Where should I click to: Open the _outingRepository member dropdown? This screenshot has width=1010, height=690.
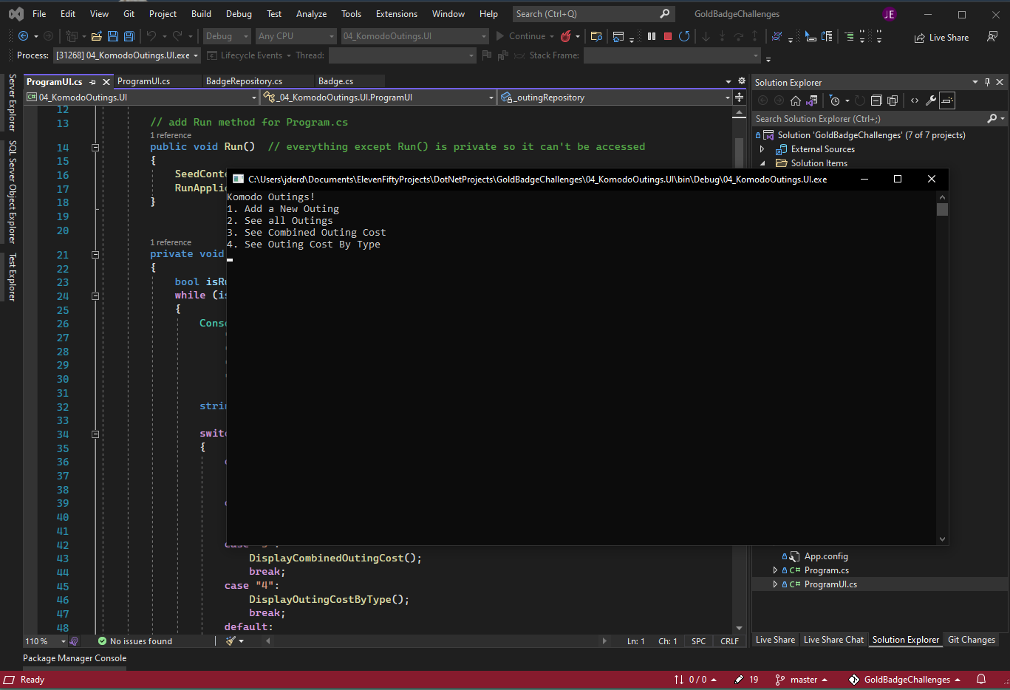click(615, 98)
